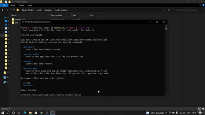Expand chevron after Ranjan Pandey breadcrumb

click(x=35, y=10)
